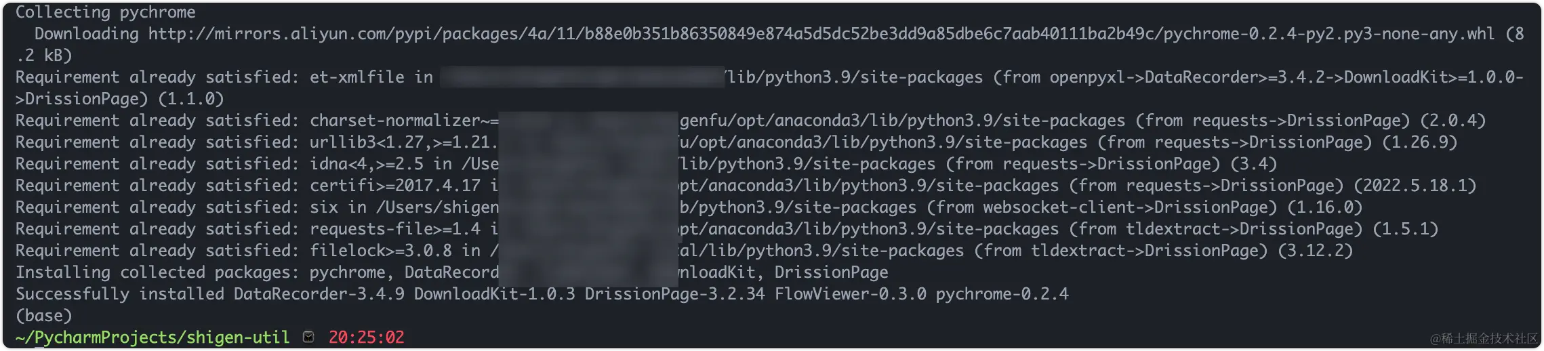
Task: Click the clock icon before the timestamp
Action: [308, 337]
